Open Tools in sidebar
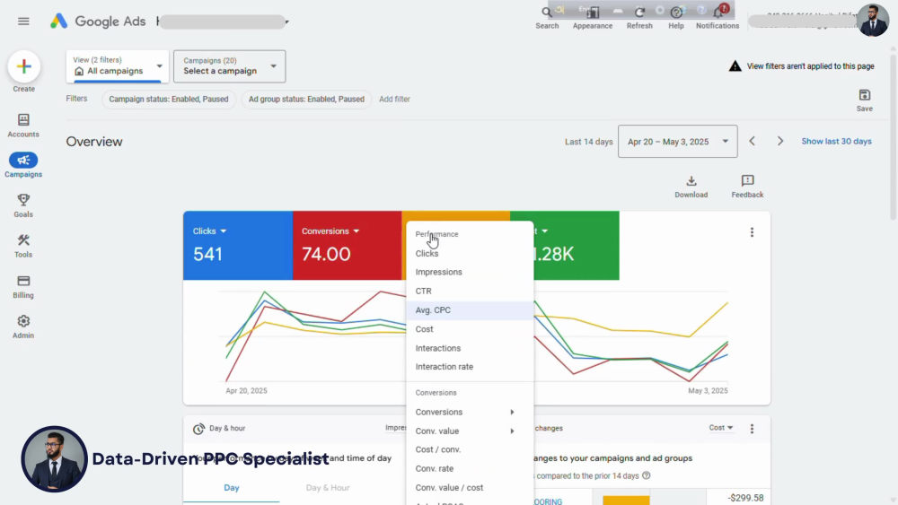Image resolution: width=898 pixels, height=505 pixels. pyautogui.click(x=23, y=246)
